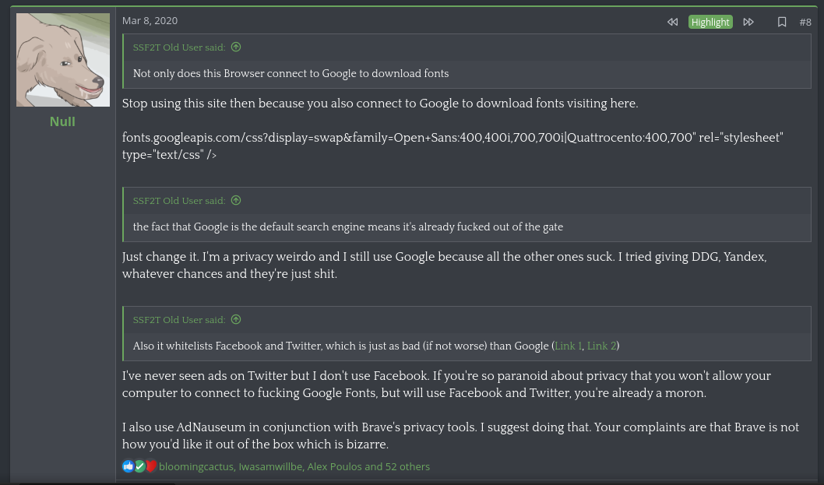Click the blue thumbs-up Like reaction icon
824x485 pixels.
(x=128, y=466)
